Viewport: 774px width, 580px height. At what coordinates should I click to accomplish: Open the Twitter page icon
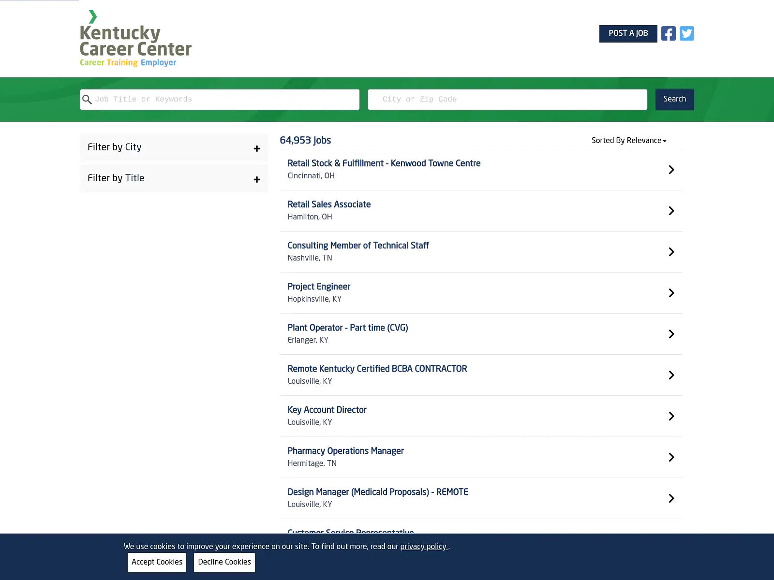point(687,33)
